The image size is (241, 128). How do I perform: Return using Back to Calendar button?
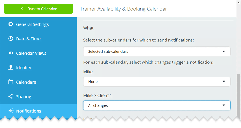38,9
